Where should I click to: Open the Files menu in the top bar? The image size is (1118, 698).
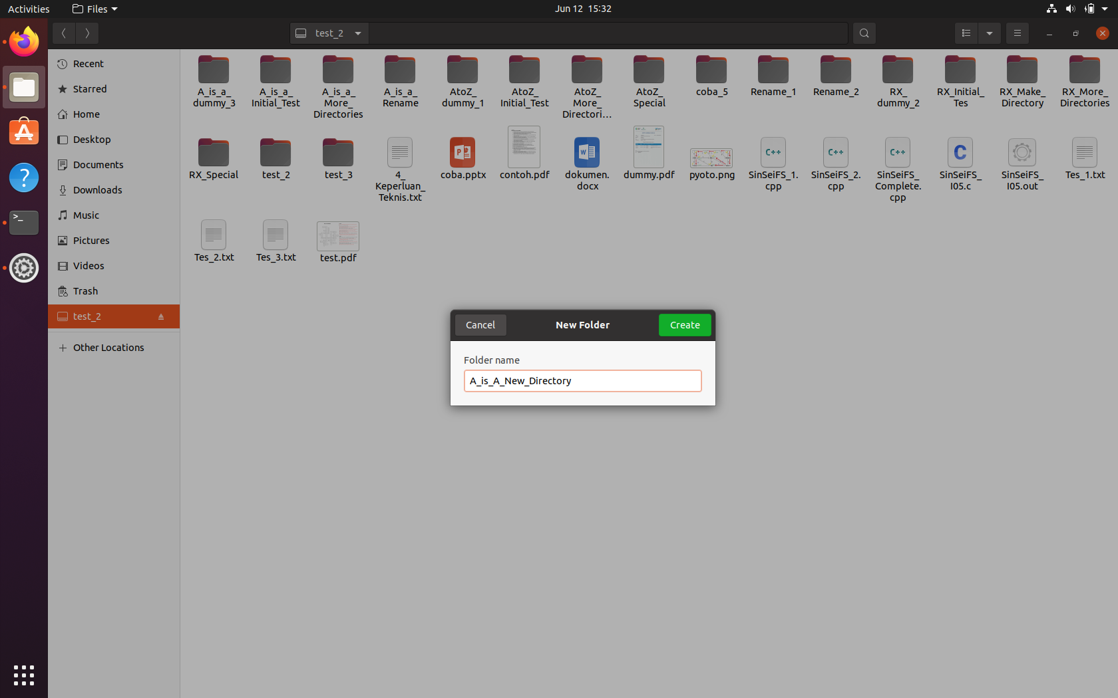94,9
